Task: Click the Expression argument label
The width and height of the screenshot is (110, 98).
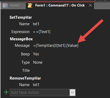Action: [20, 32]
